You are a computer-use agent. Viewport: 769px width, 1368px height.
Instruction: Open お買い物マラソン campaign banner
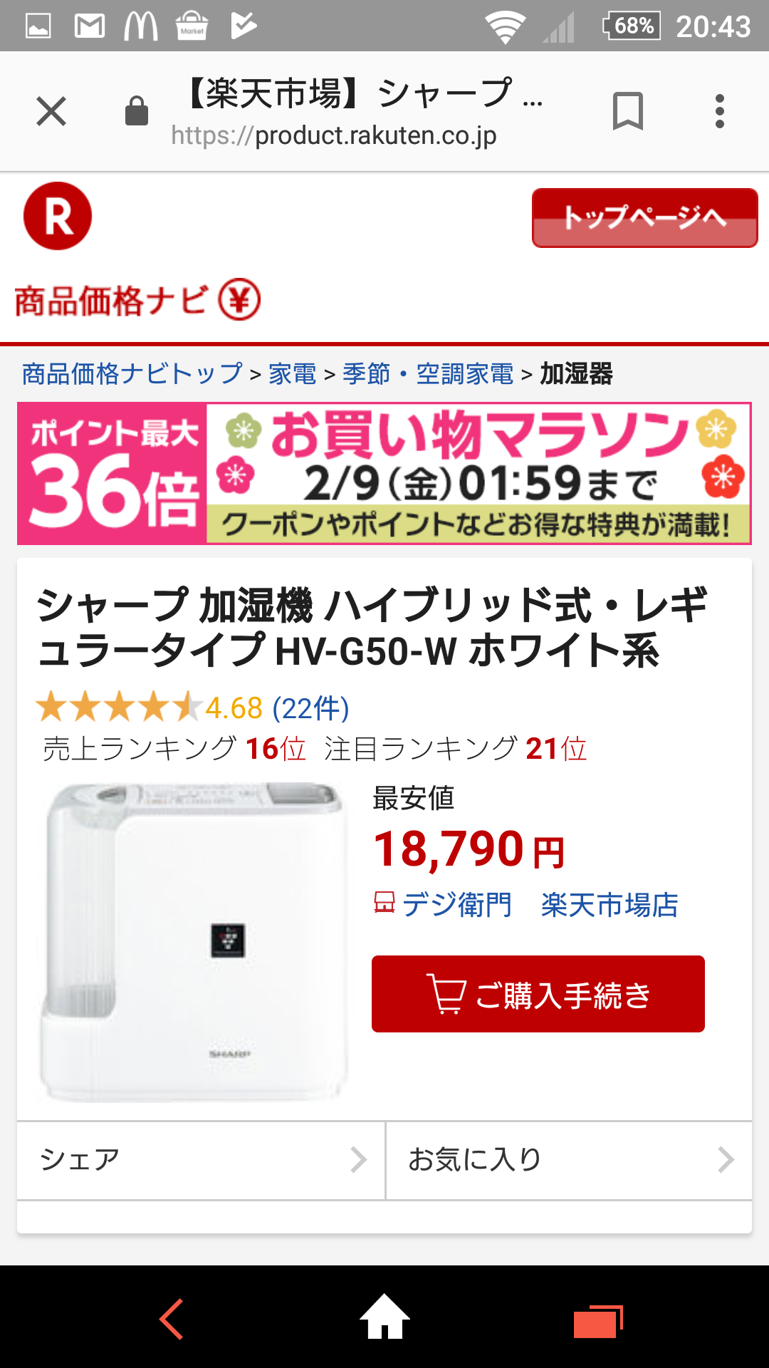(x=384, y=474)
